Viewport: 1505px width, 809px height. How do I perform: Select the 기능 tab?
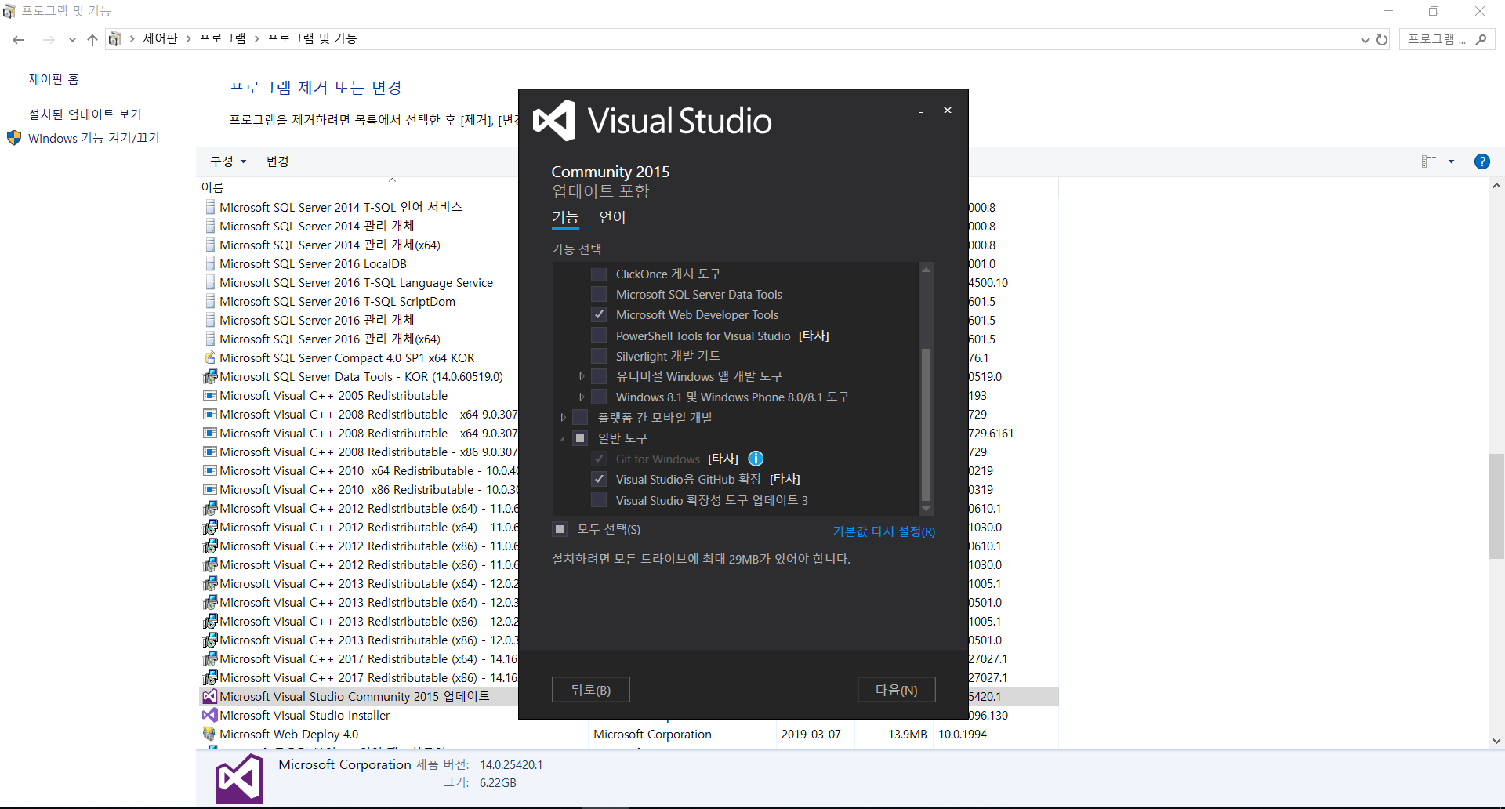tap(565, 217)
